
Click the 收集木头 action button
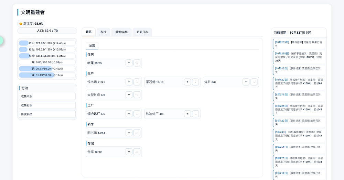pos(47,97)
